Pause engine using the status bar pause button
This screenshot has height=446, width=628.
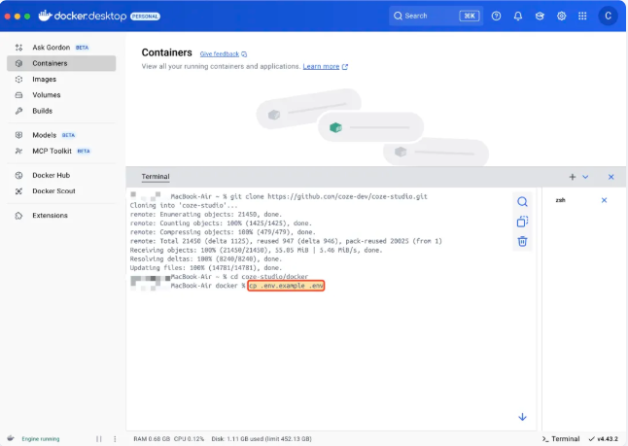click(x=99, y=439)
